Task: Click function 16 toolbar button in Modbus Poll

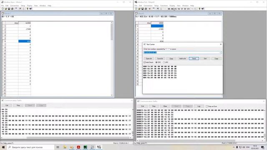Action: click(179, 9)
